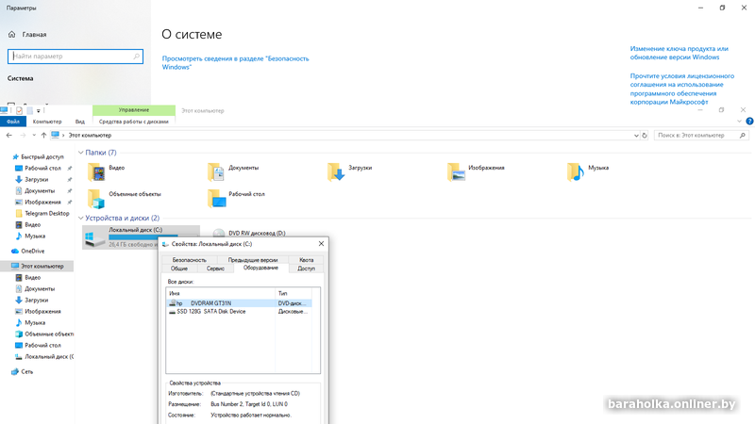Image resolution: width=755 pixels, height=424 pixels.
Task: Open the Вид ribbon tab
Action: pos(80,122)
